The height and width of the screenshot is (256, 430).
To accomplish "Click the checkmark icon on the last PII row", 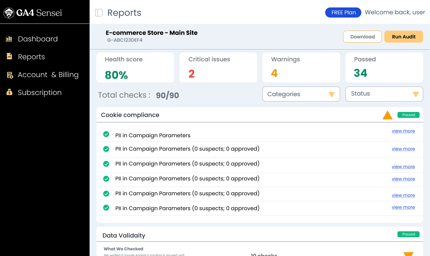I will pos(106,208).
